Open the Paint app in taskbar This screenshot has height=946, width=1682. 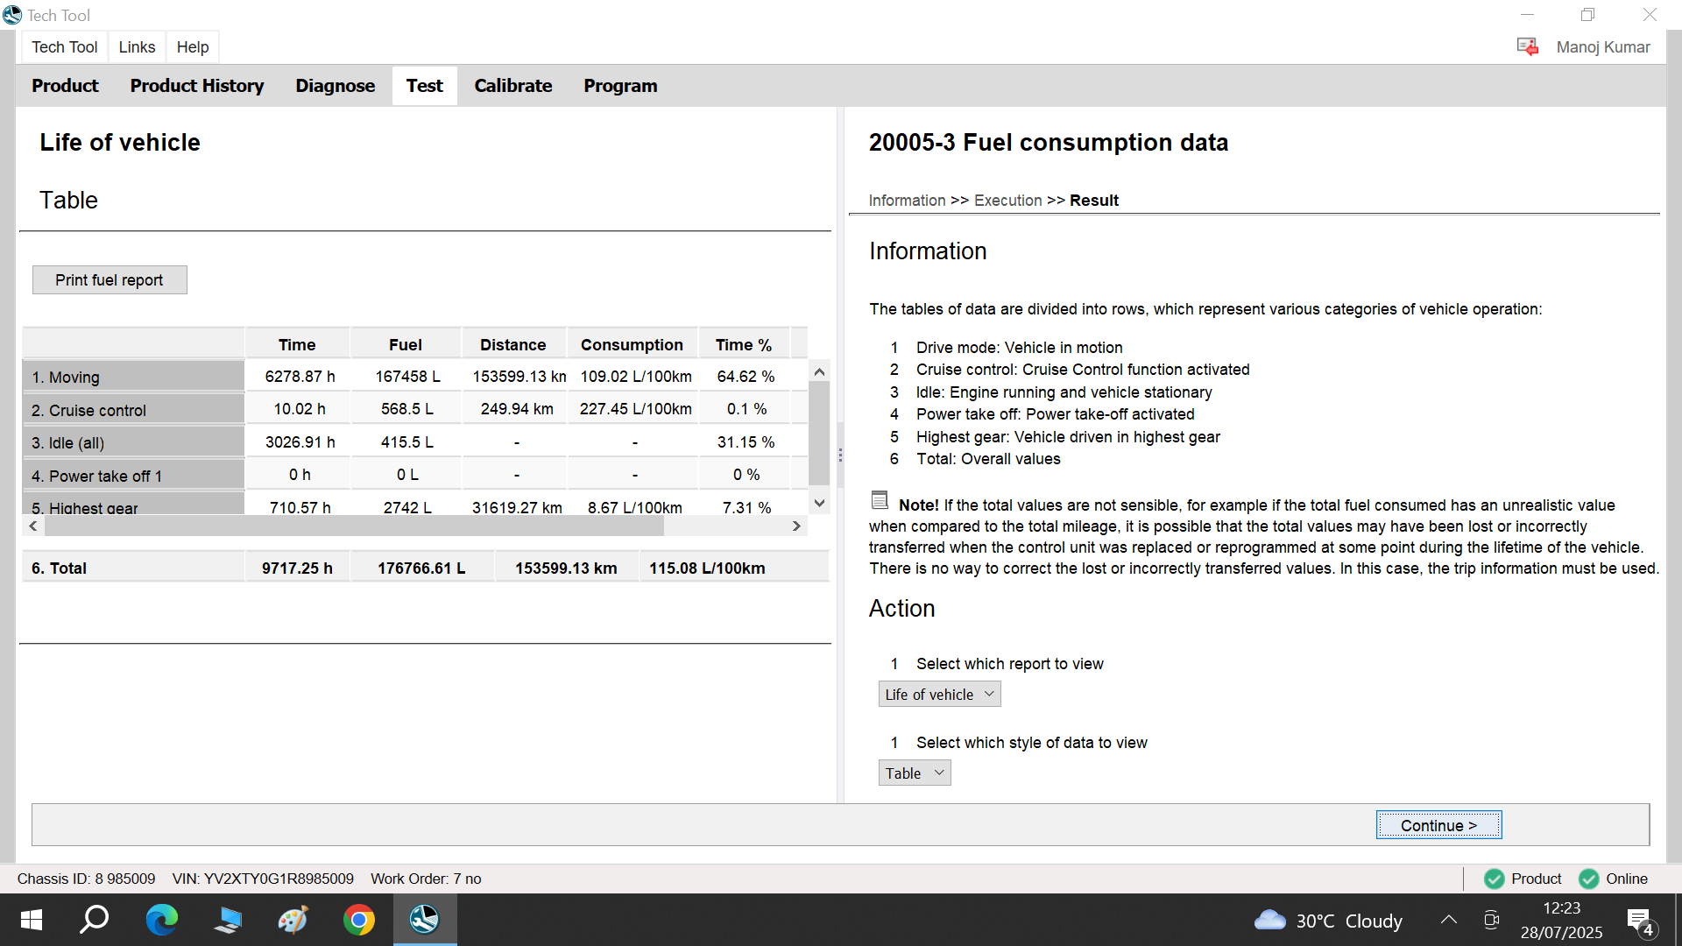point(293,920)
